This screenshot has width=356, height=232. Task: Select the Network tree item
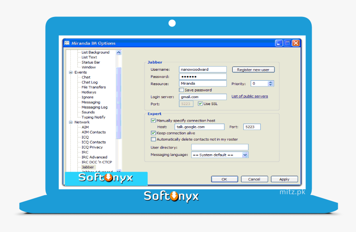pos(82,122)
